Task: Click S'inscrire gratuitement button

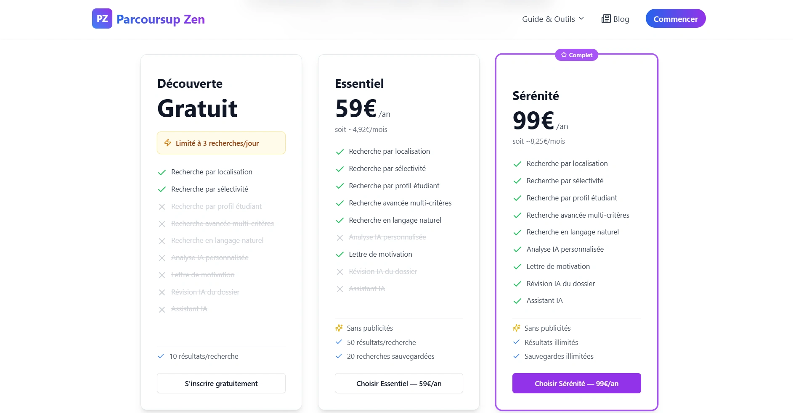Action: [221, 383]
